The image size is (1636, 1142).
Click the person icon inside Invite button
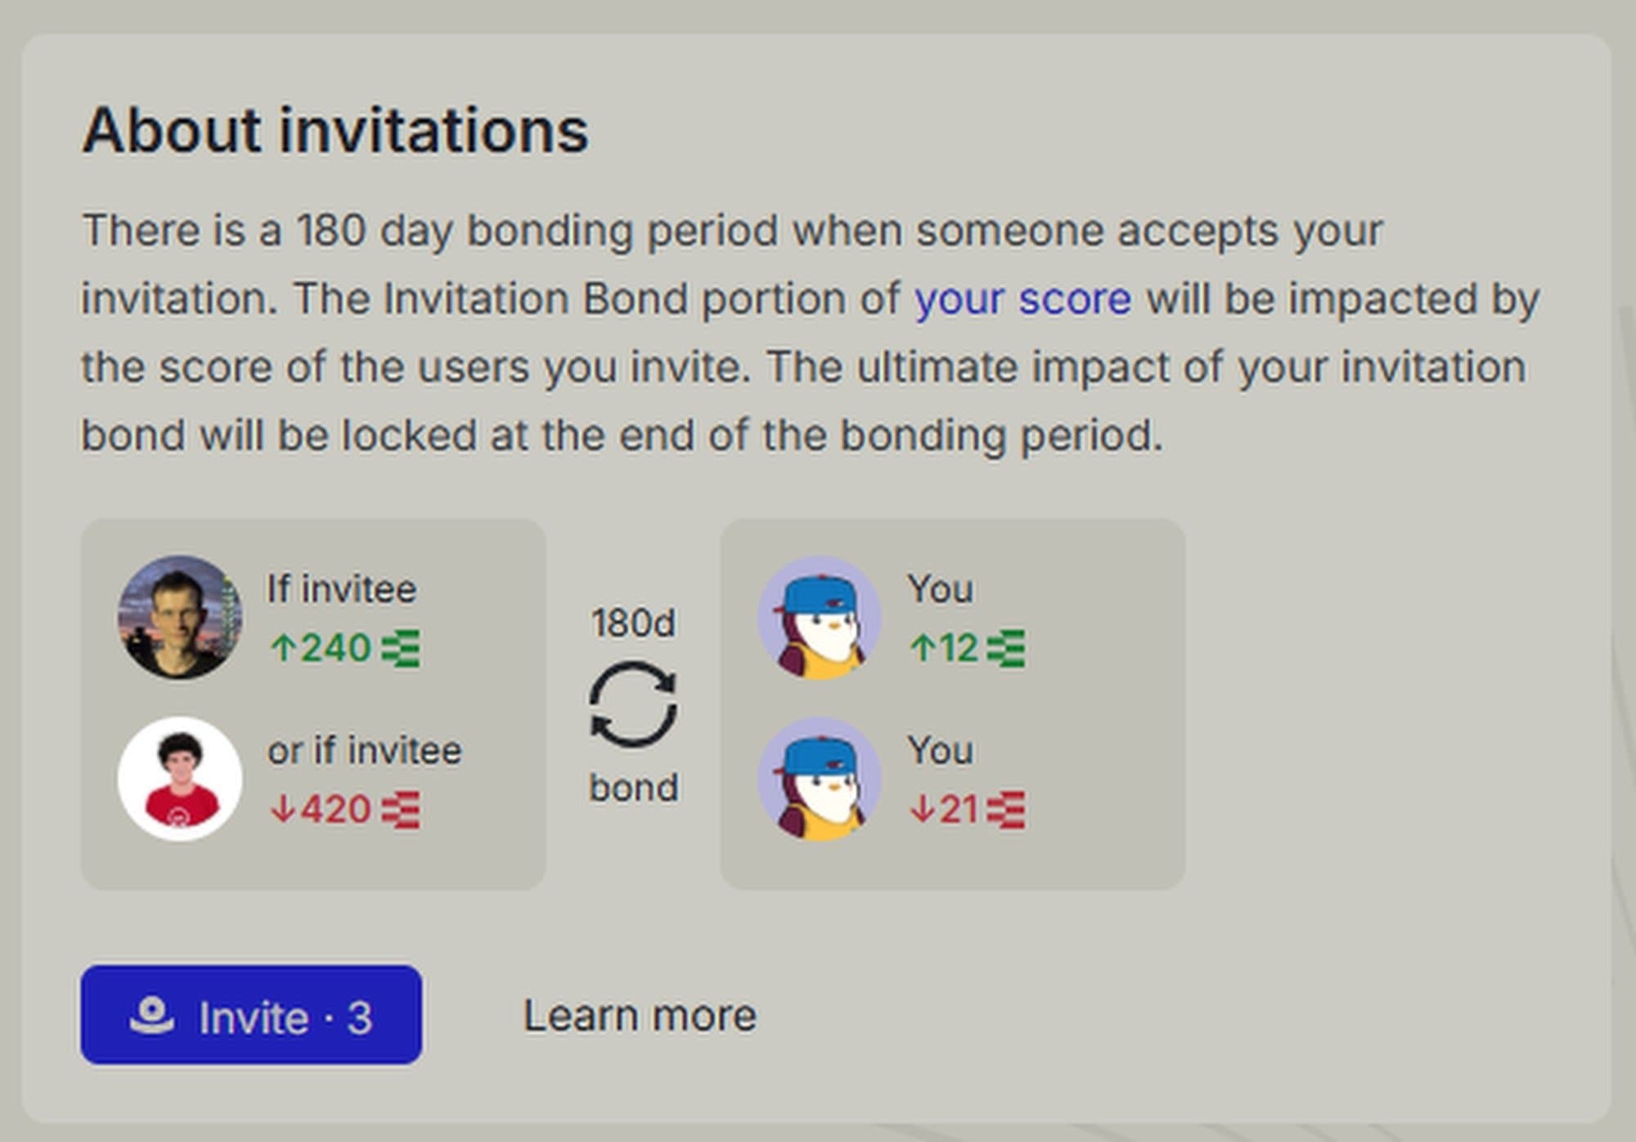pos(152,1015)
